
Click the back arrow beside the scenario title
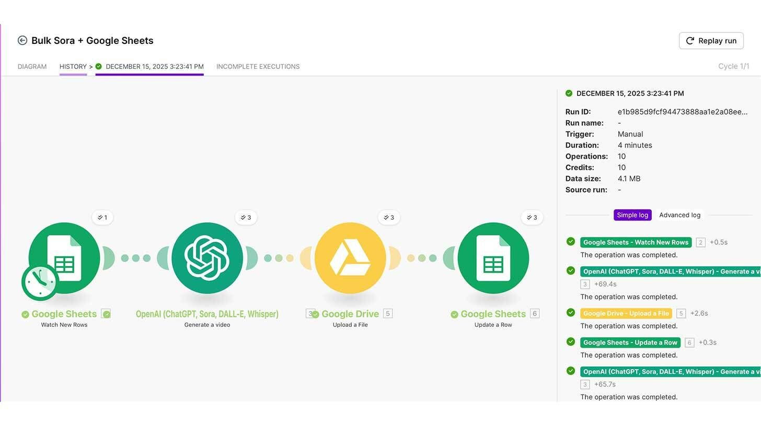22,40
